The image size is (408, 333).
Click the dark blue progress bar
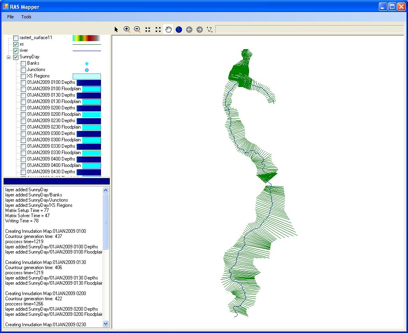pos(57,181)
